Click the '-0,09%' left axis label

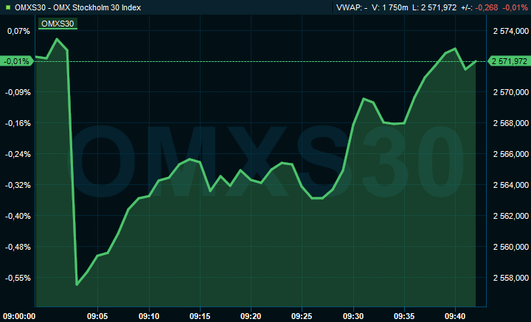click(17, 92)
